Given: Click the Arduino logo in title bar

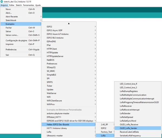Looking at the screenshot, I should [2, 2].
